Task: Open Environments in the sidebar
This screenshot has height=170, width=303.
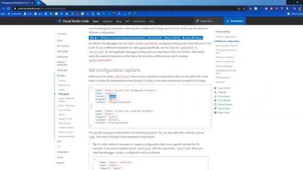Action: (64, 110)
